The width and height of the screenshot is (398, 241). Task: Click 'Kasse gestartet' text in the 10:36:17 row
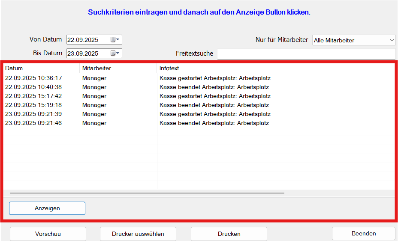pyautogui.click(x=181, y=78)
